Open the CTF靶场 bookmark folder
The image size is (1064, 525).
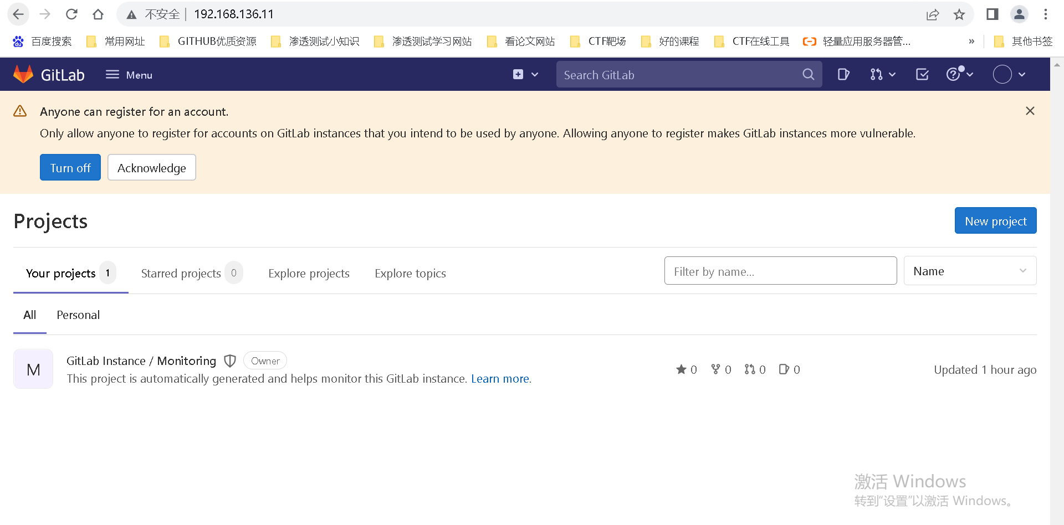coord(598,42)
